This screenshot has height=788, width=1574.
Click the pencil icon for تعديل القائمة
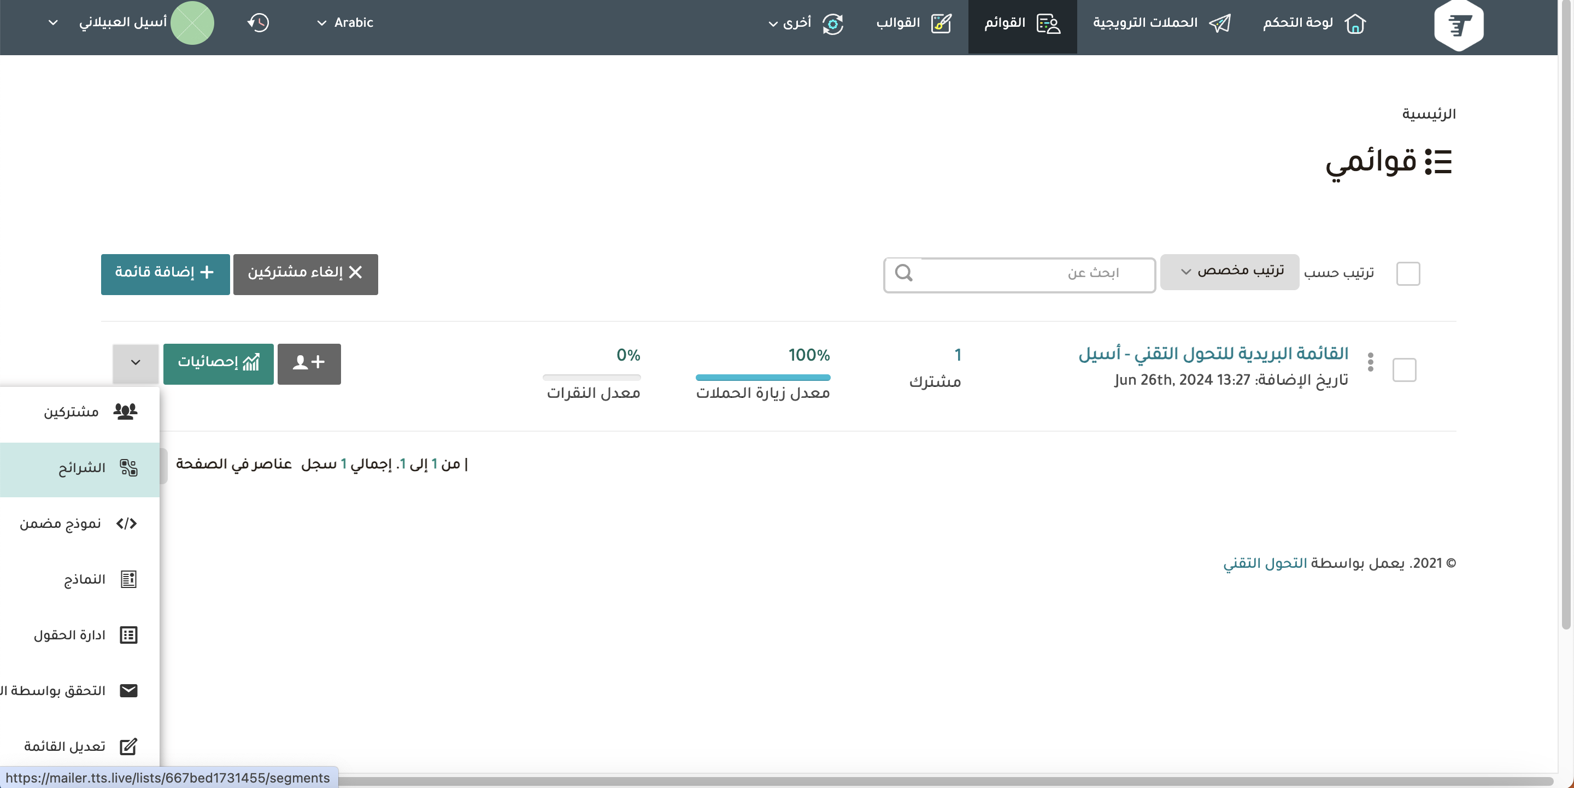point(128,746)
